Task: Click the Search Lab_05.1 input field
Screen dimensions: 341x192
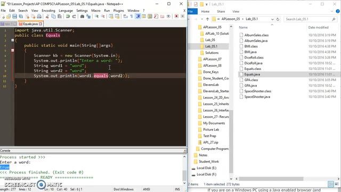Action: coord(310,19)
